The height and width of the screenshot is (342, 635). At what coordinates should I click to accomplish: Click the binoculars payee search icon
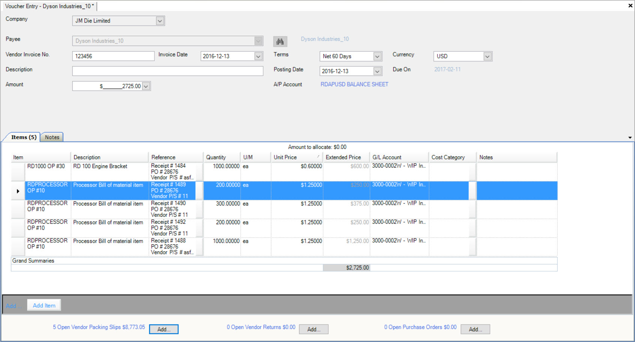280,42
